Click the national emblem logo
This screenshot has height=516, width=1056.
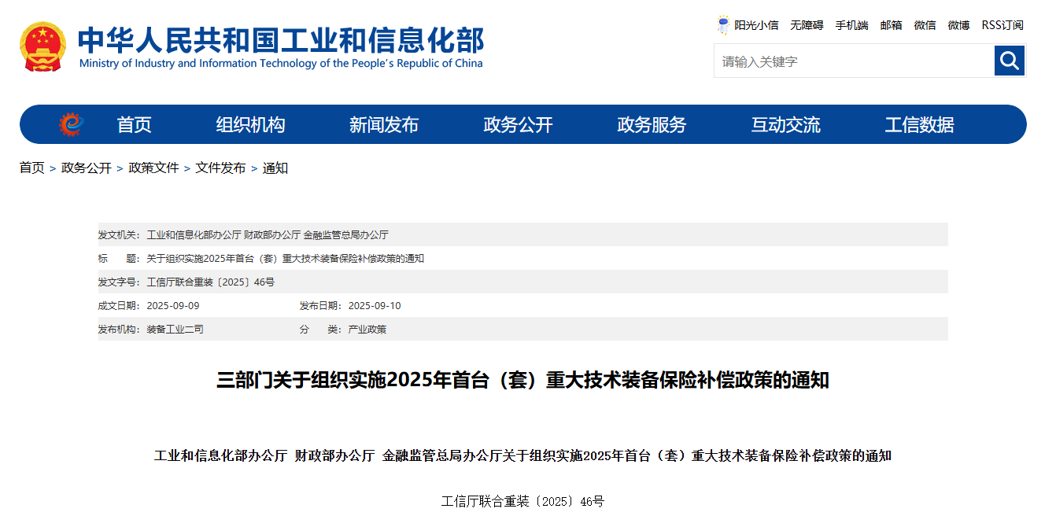pos(43,47)
